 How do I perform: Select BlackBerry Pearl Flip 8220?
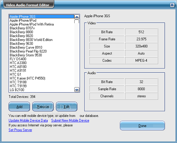coord(42,51)
